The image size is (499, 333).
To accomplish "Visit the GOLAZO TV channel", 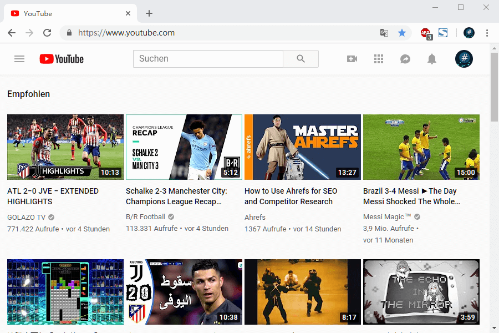I will (27, 218).
